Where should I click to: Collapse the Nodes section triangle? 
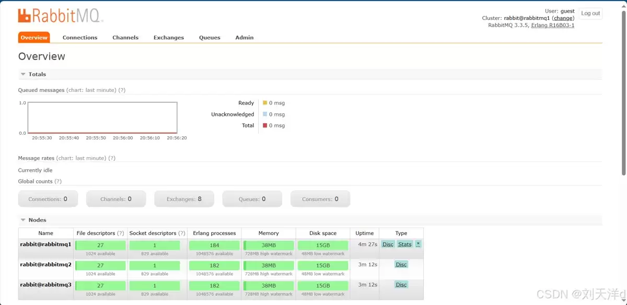coord(23,220)
